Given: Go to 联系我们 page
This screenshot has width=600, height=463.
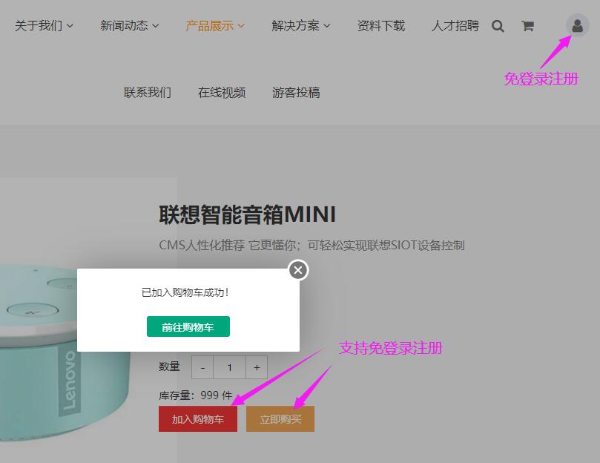Looking at the screenshot, I should [x=148, y=92].
